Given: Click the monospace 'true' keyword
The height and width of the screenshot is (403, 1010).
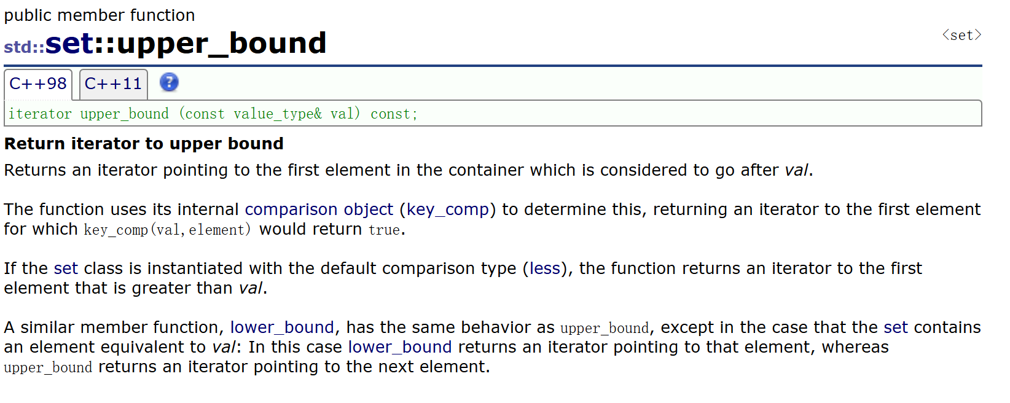Looking at the screenshot, I should pos(384,230).
